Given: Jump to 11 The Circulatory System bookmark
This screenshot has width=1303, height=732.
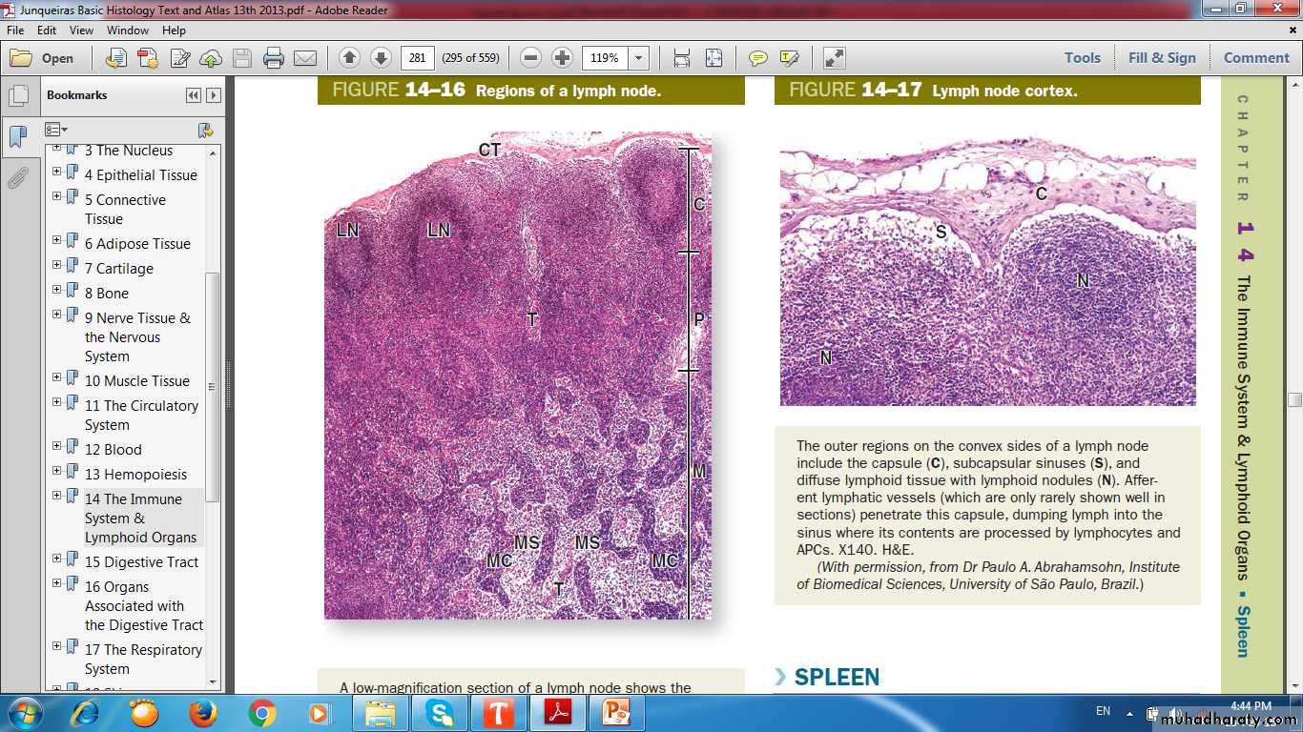Looking at the screenshot, I should 141,416.
